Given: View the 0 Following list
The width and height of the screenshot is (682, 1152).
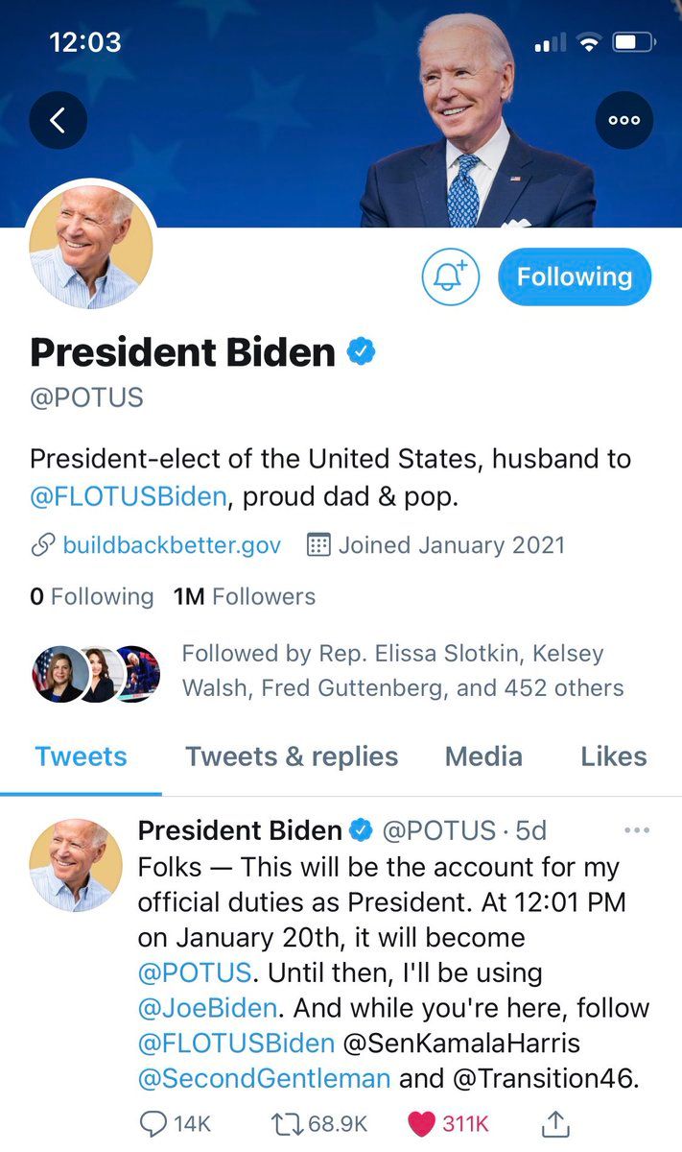Looking at the screenshot, I should tap(92, 596).
